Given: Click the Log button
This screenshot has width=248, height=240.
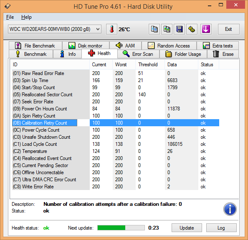Looking at the screenshot, I should coord(221,227).
